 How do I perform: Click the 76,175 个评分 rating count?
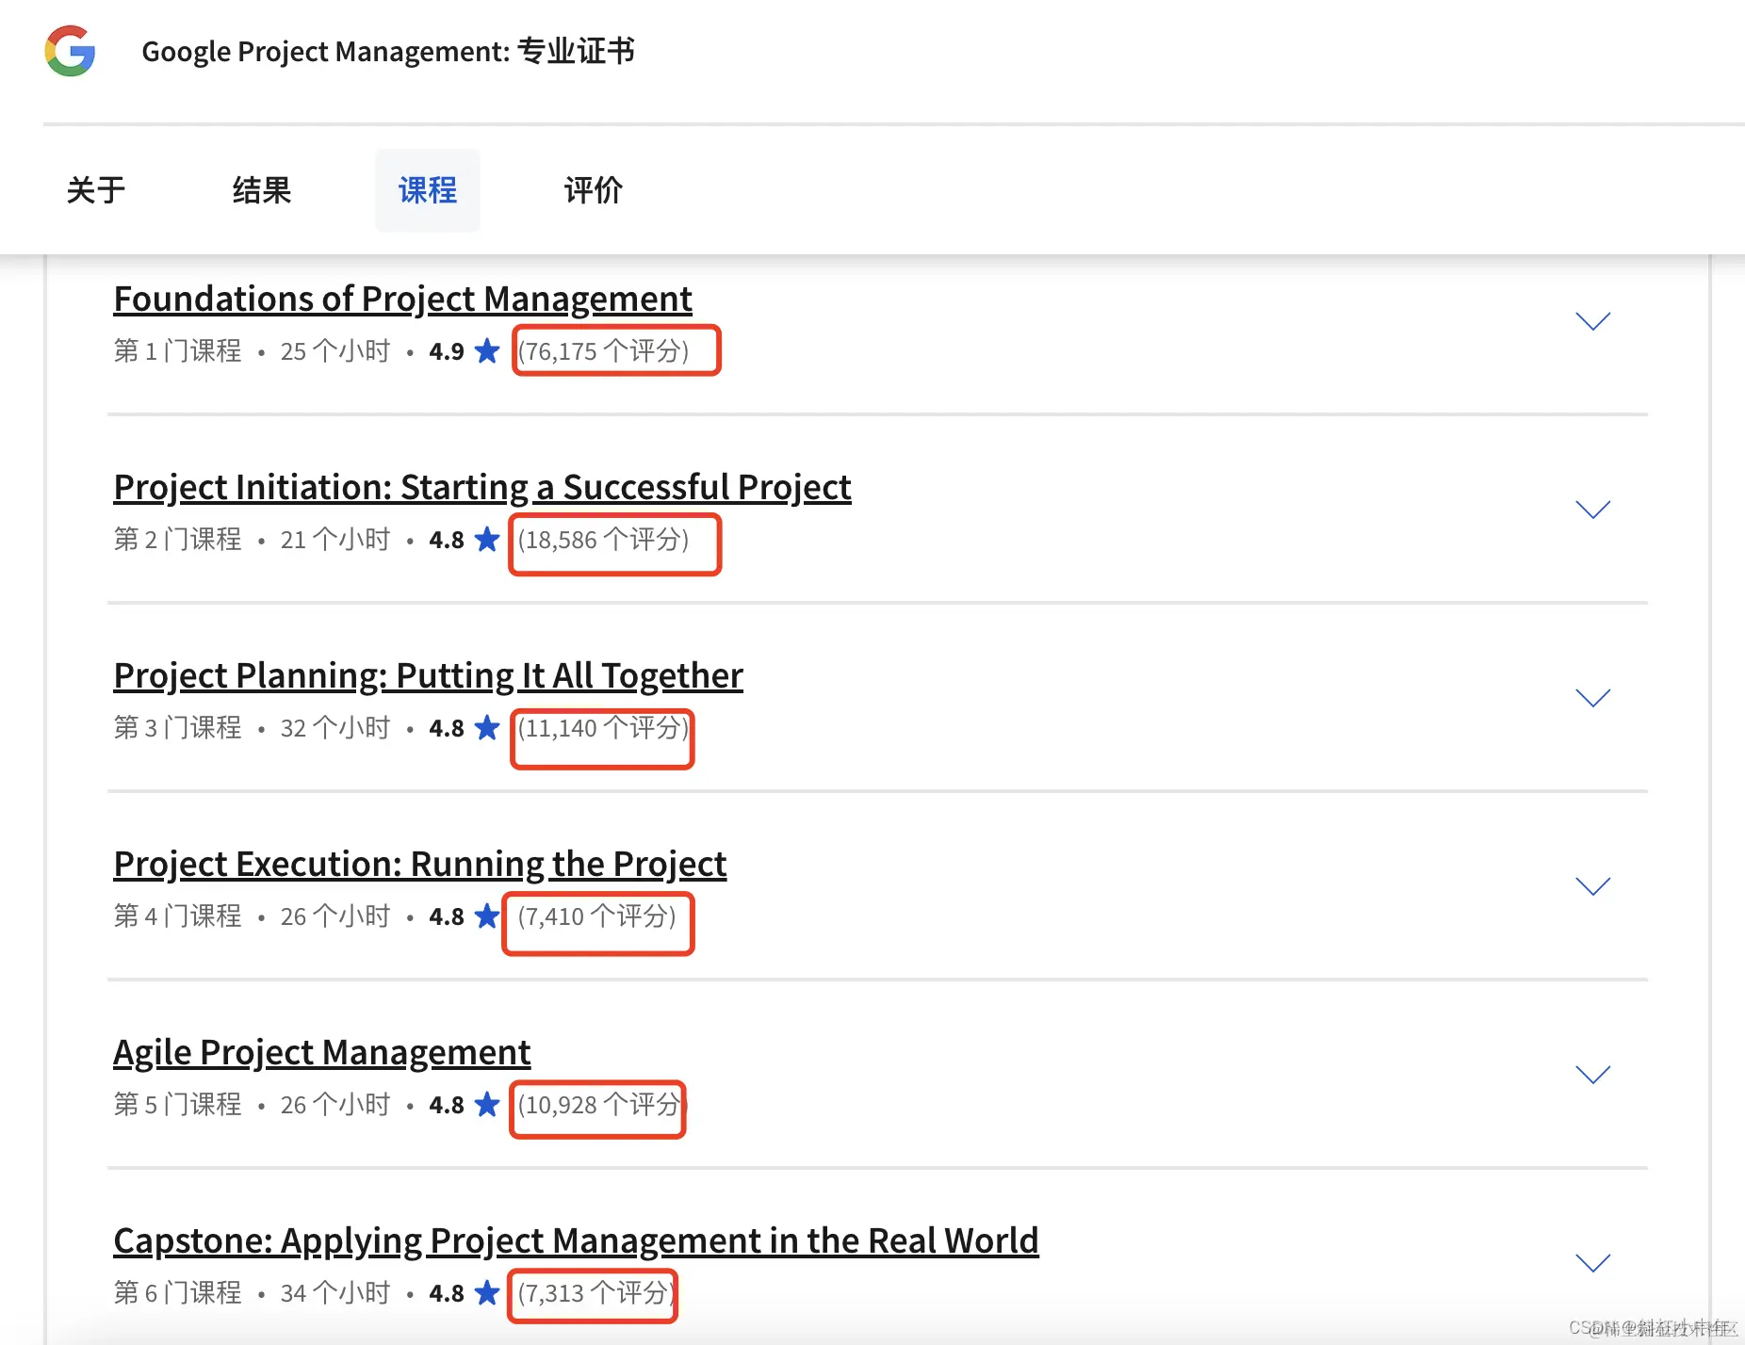604,351
